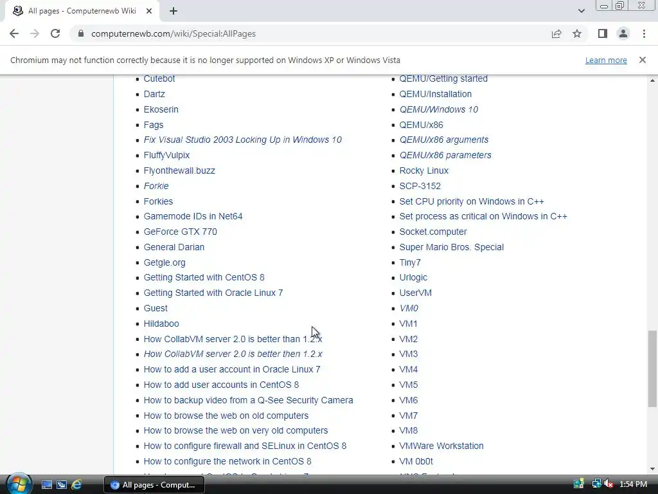Image resolution: width=658 pixels, height=494 pixels.
Task: Open Set CPU priority on Windows in C++
Action: (x=472, y=201)
